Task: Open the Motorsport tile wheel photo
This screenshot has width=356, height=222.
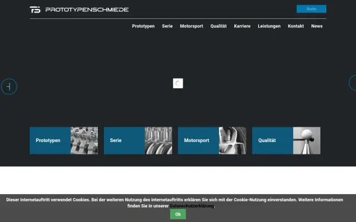Action: coord(233,140)
